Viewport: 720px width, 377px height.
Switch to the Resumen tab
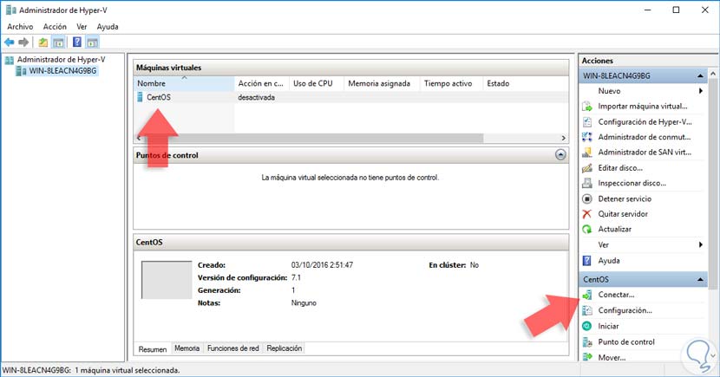click(153, 349)
